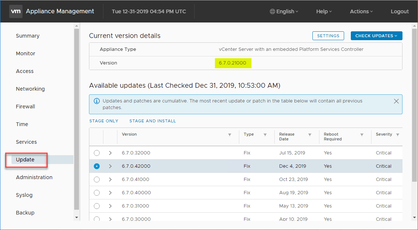Click the Type column filter icon

coord(265,135)
